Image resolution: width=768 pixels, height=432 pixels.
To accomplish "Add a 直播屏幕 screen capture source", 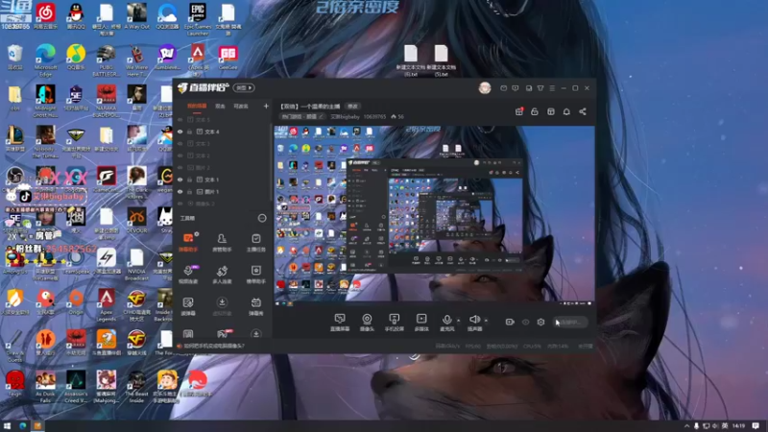I will point(340,323).
